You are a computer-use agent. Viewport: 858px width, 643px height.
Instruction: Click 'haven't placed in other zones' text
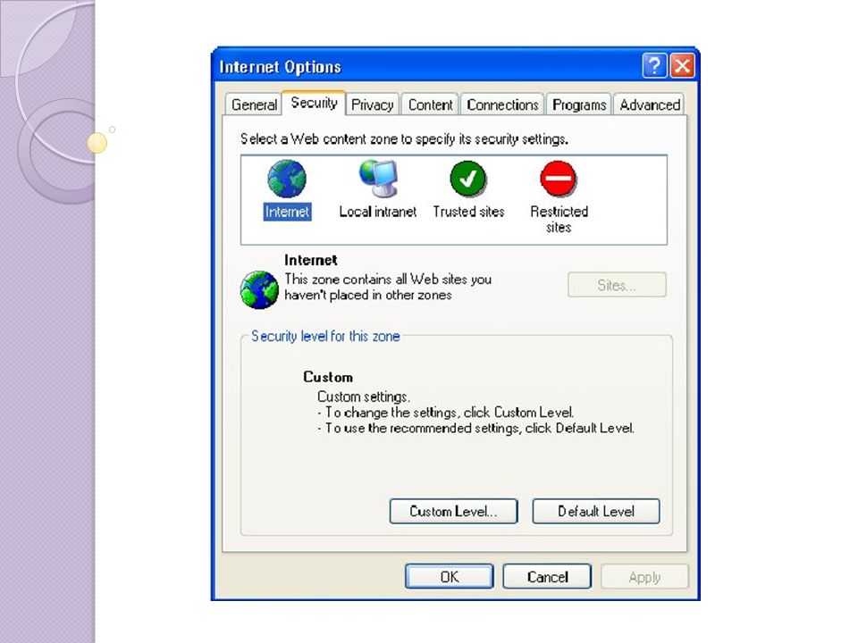pyautogui.click(x=367, y=296)
